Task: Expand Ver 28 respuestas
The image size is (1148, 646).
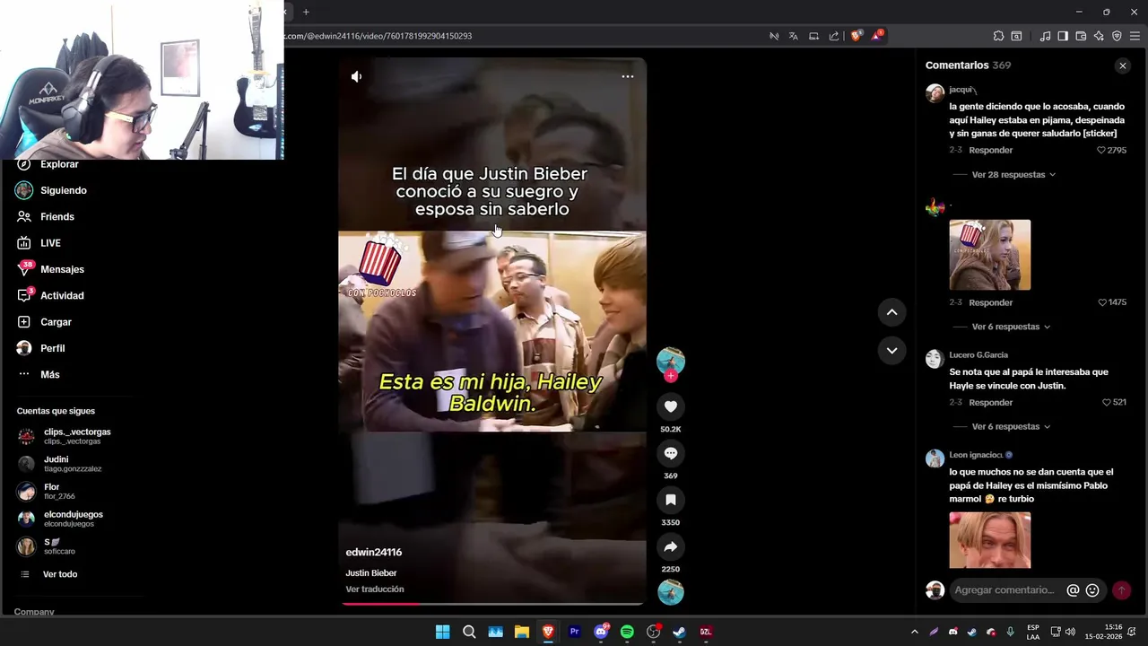Action: (1013, 175)
